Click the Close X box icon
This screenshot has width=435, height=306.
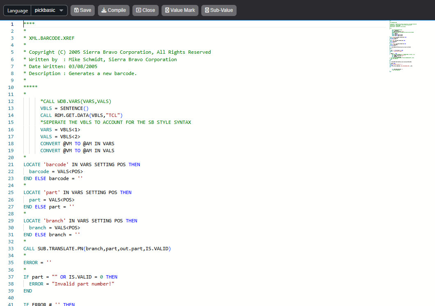pyautogui.click(x=139, y=10)
